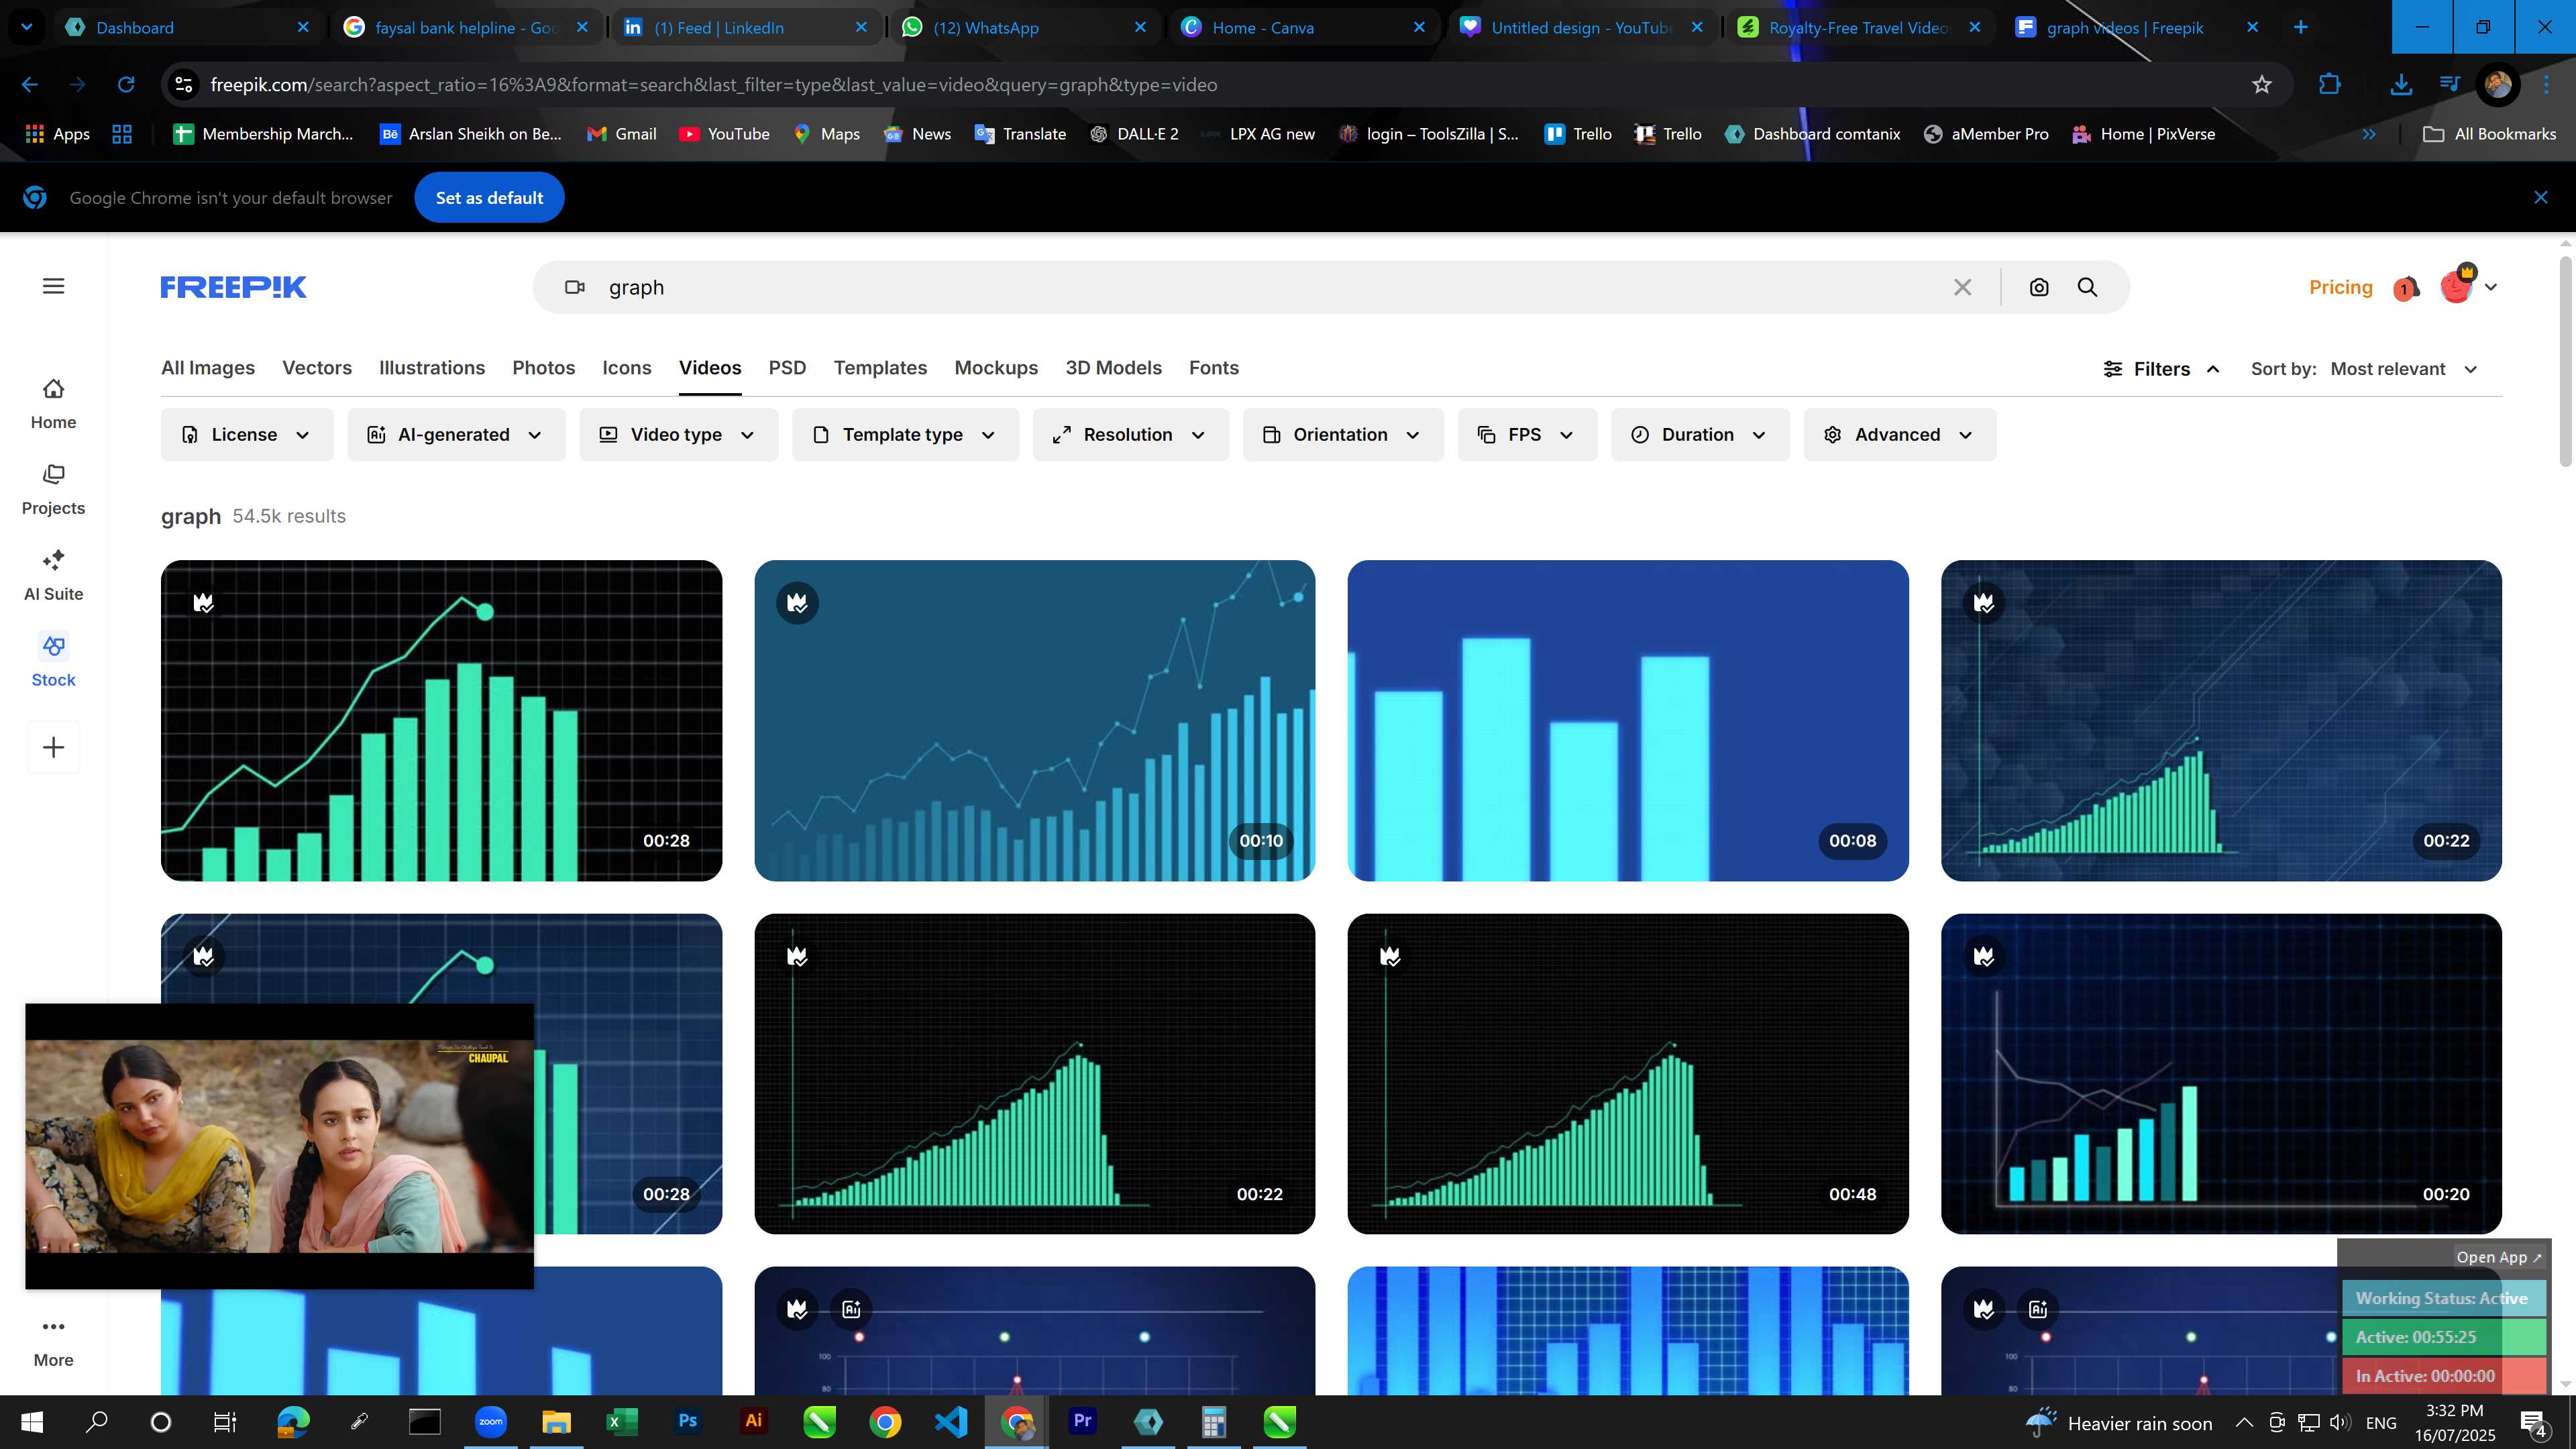
Task: Open the YouTube bookmark
Action: click(724, 134)
